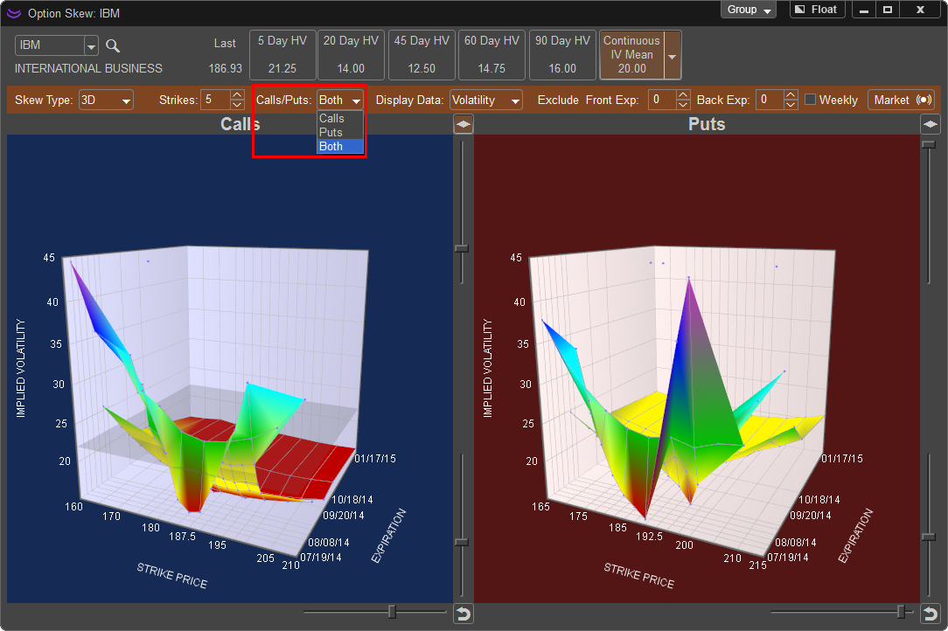Open the Display Data Volatility dropdown

[x=486, y=100]
